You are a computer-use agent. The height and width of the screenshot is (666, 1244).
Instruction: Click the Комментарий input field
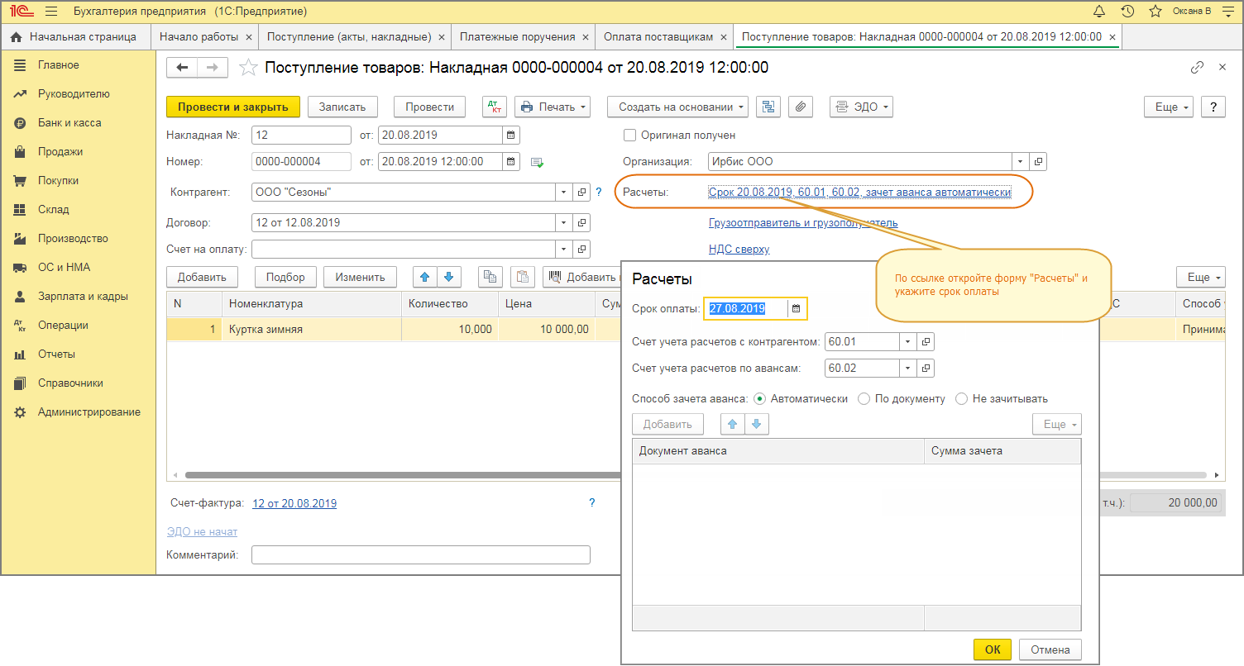[420, 554]
